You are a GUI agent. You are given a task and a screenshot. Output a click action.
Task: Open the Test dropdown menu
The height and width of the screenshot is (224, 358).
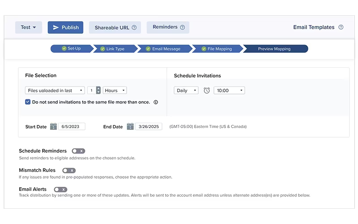click(x=29, y=27)
